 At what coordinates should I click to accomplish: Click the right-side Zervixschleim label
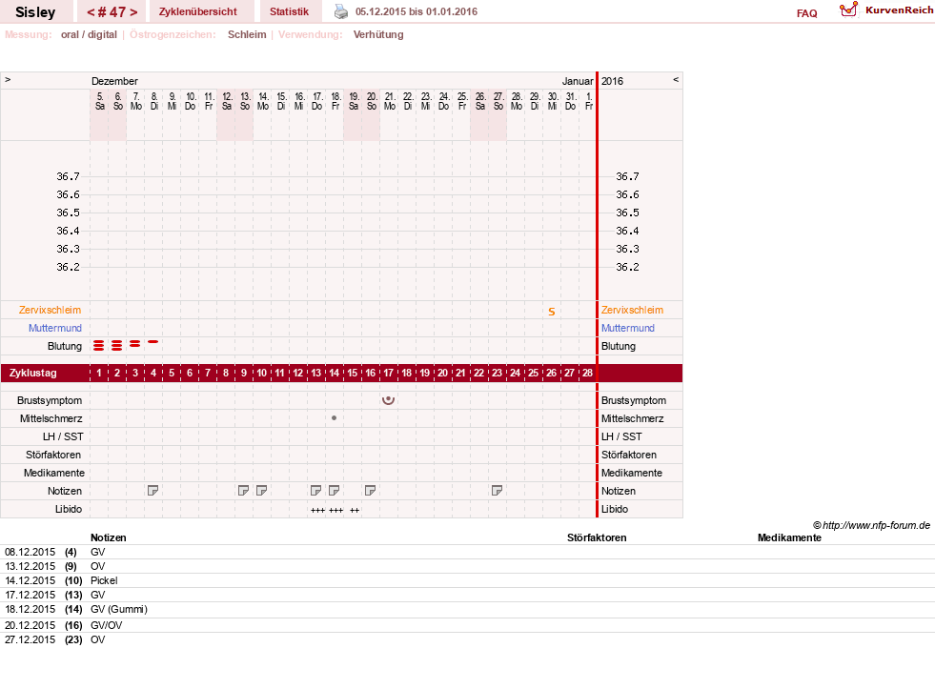(x=632, y=310)
